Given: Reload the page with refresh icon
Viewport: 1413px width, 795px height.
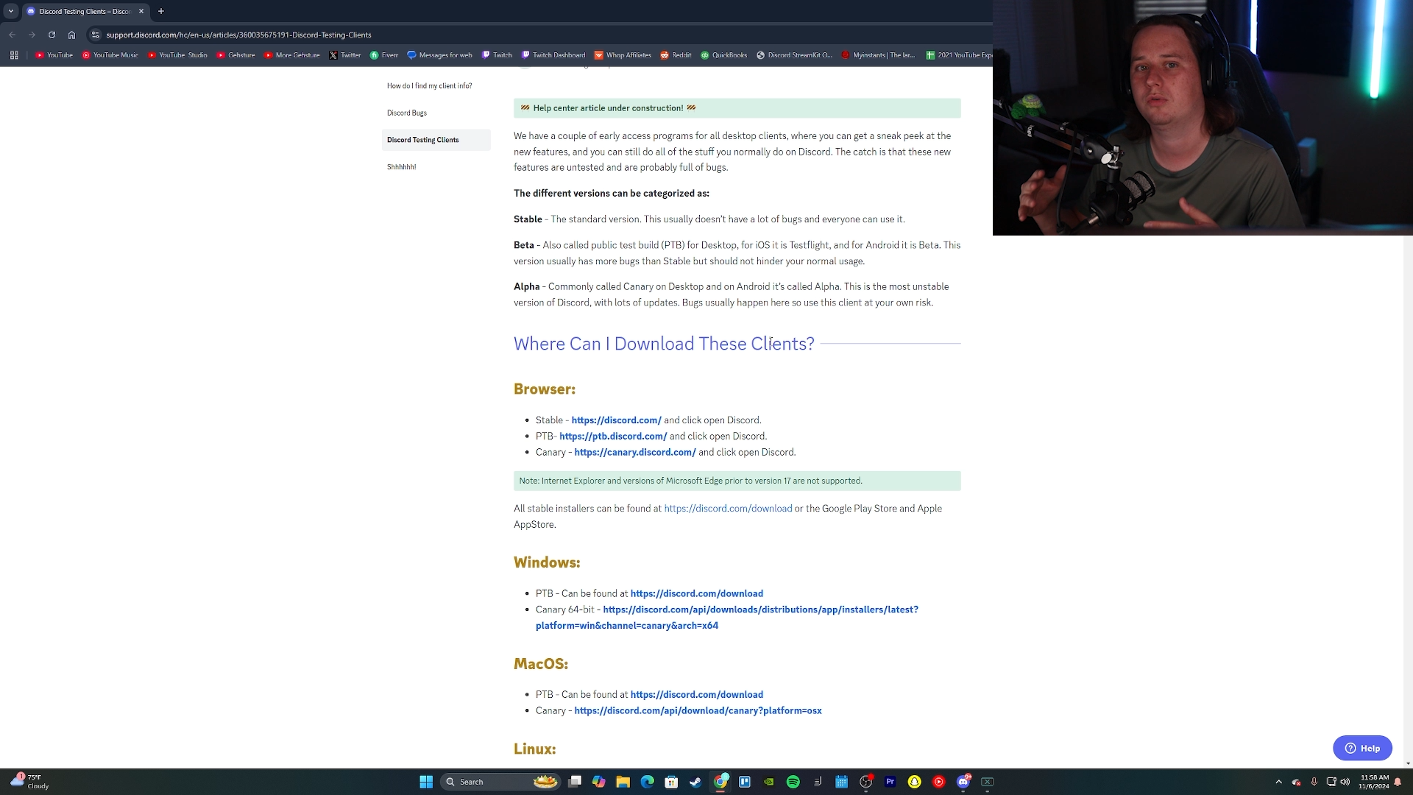Looking at the screenshot, I should (52, 35).
